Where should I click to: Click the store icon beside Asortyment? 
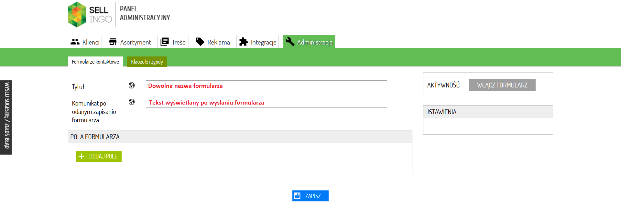coord(113,42)
